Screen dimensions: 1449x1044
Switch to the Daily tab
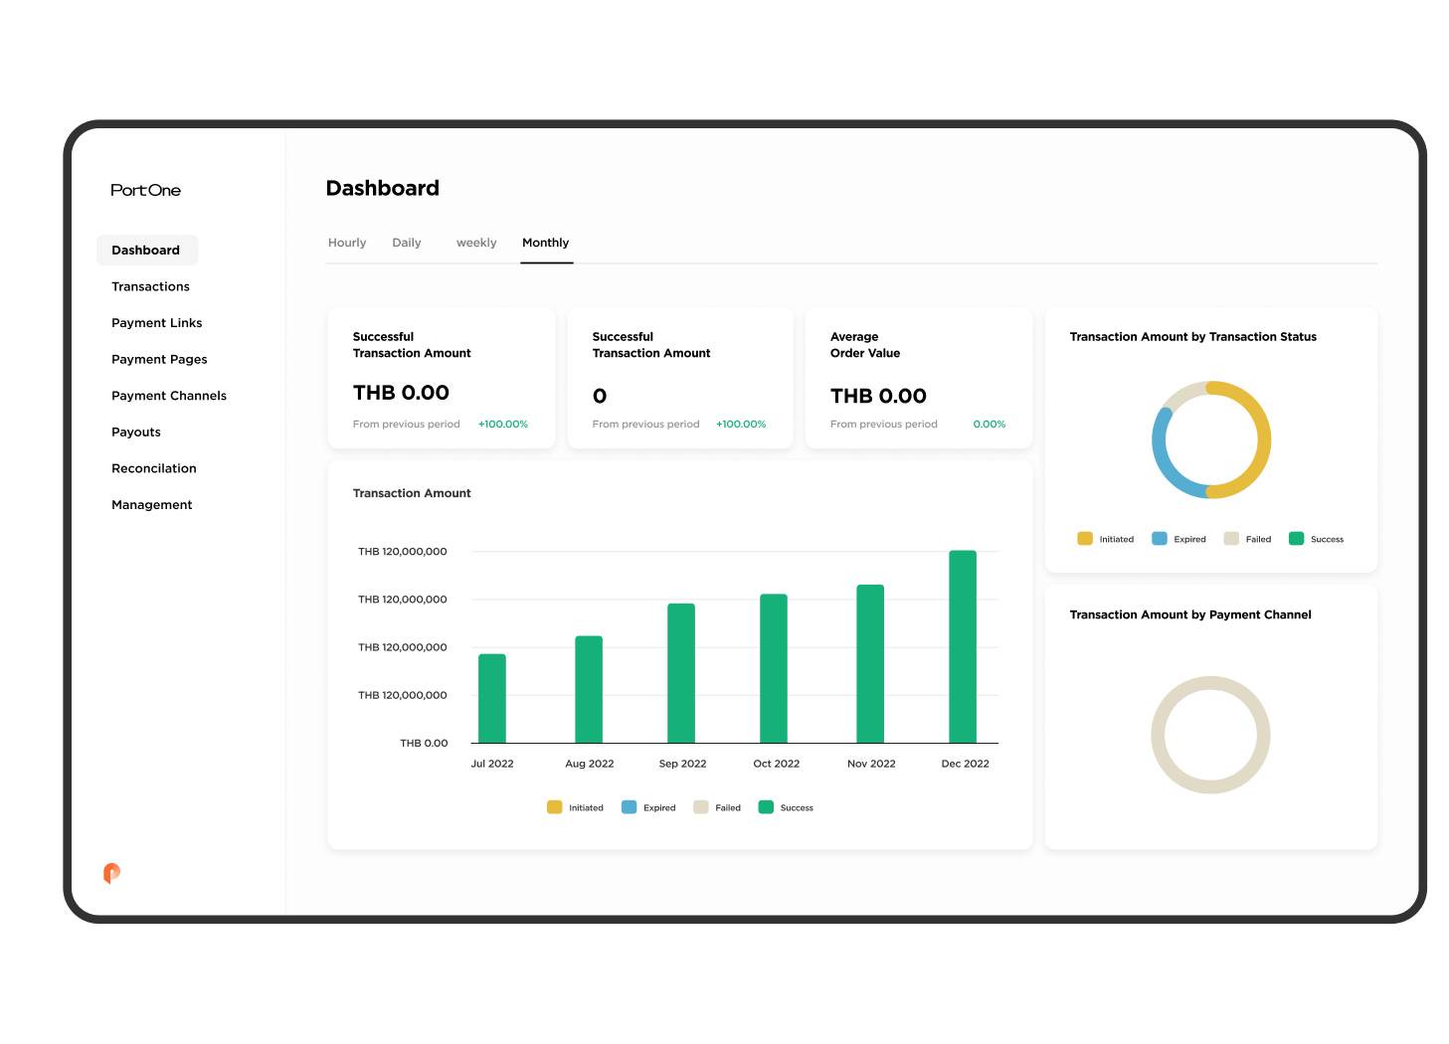pyautogui.click(x=406, y=242)
